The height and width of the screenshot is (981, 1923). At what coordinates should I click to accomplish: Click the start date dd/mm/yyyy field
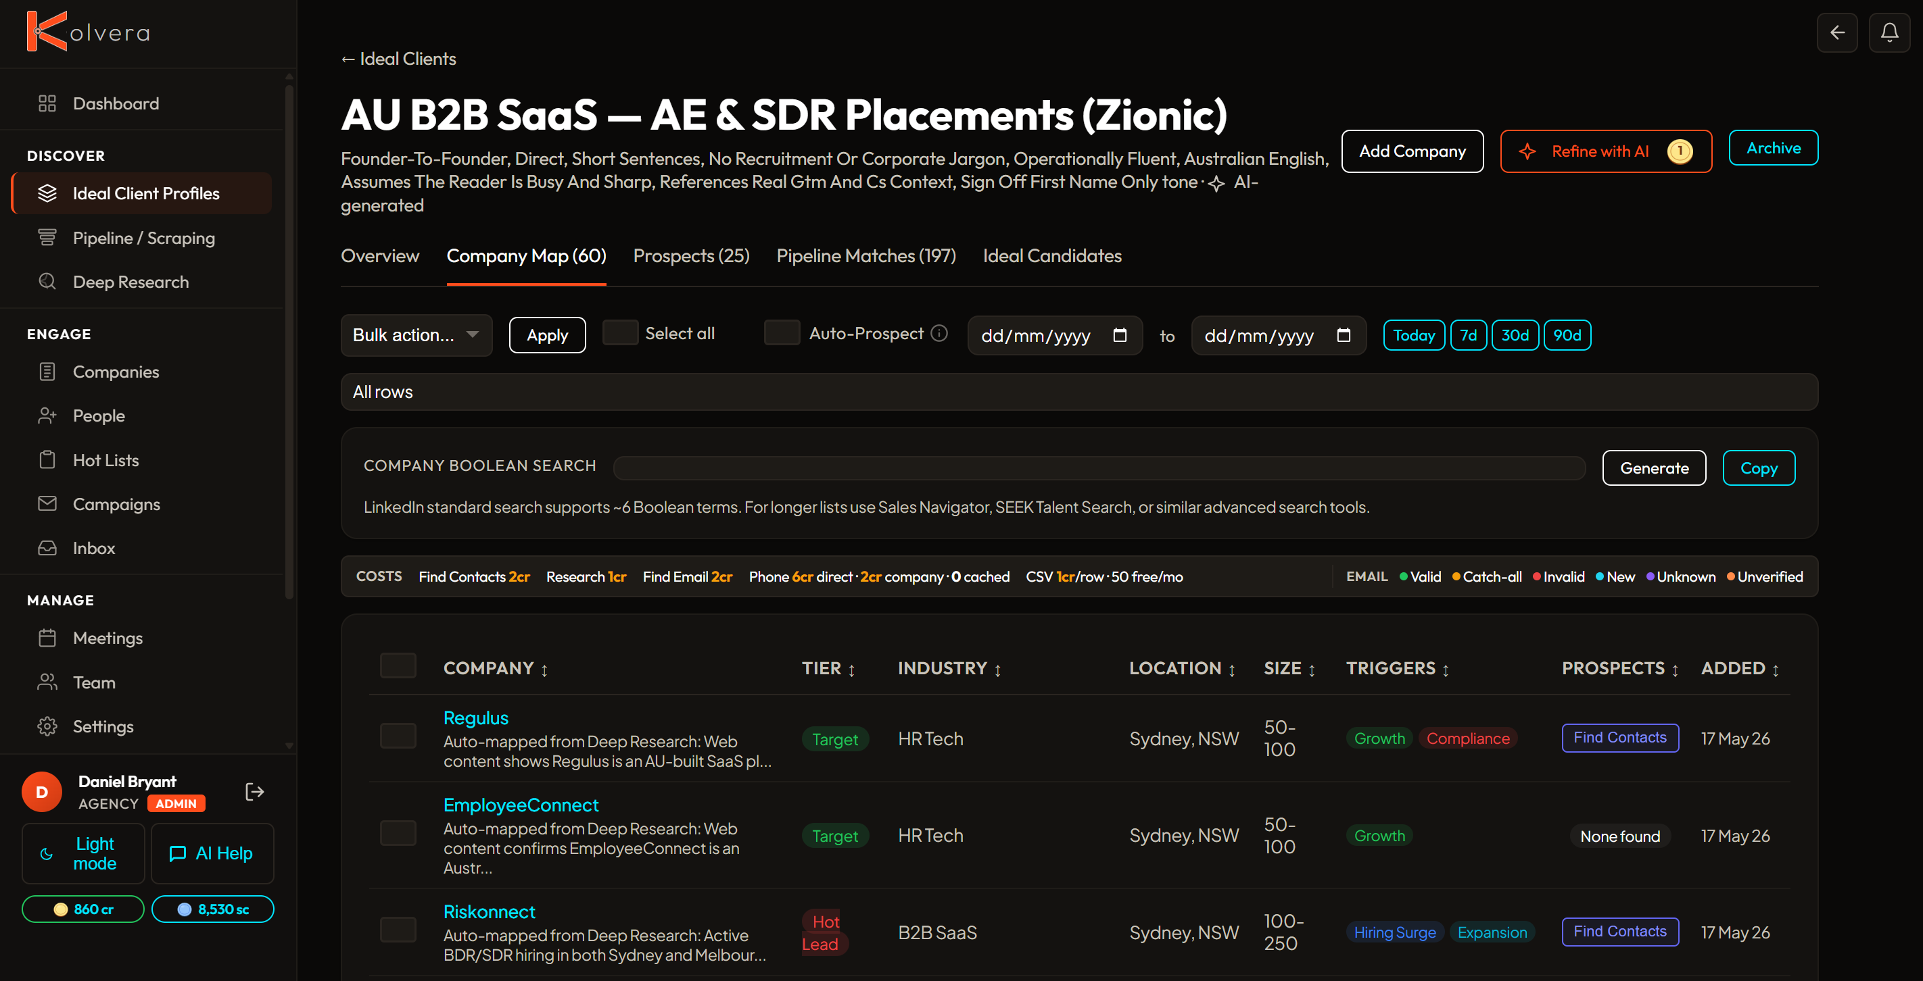[1055, 335]
